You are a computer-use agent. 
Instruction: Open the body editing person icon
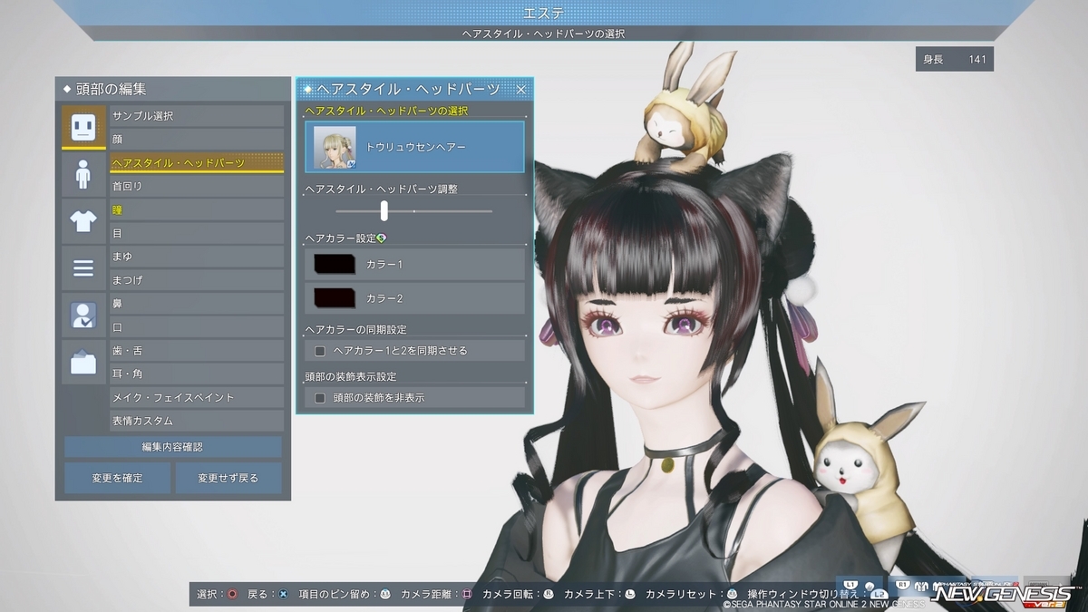83,173
